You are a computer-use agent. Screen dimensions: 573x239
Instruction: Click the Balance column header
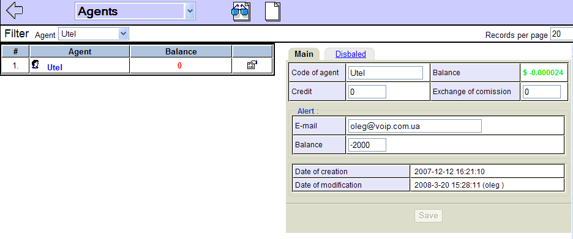click(x=181, y=51)
